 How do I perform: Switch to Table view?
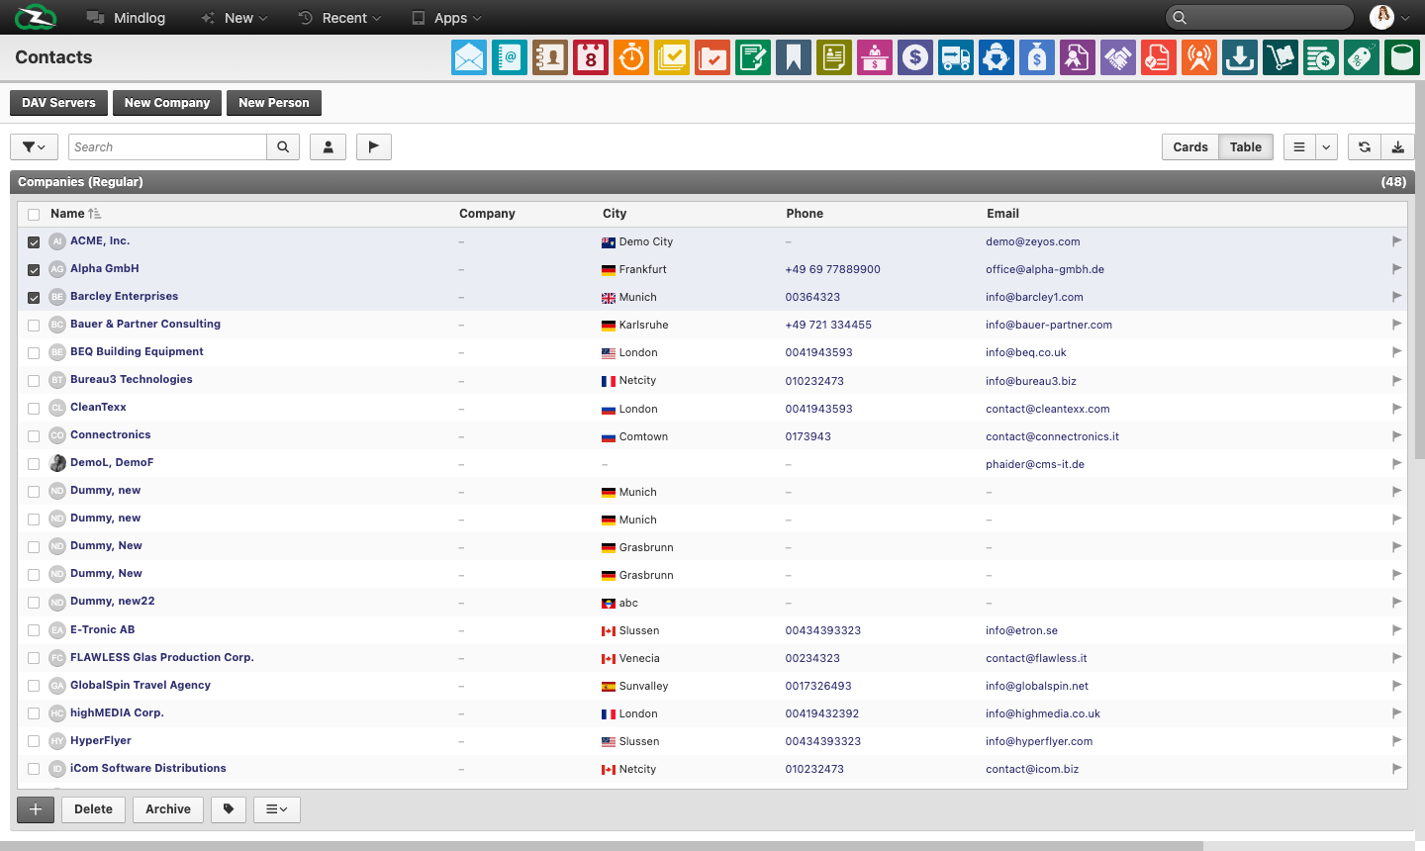pos(1246,147)
